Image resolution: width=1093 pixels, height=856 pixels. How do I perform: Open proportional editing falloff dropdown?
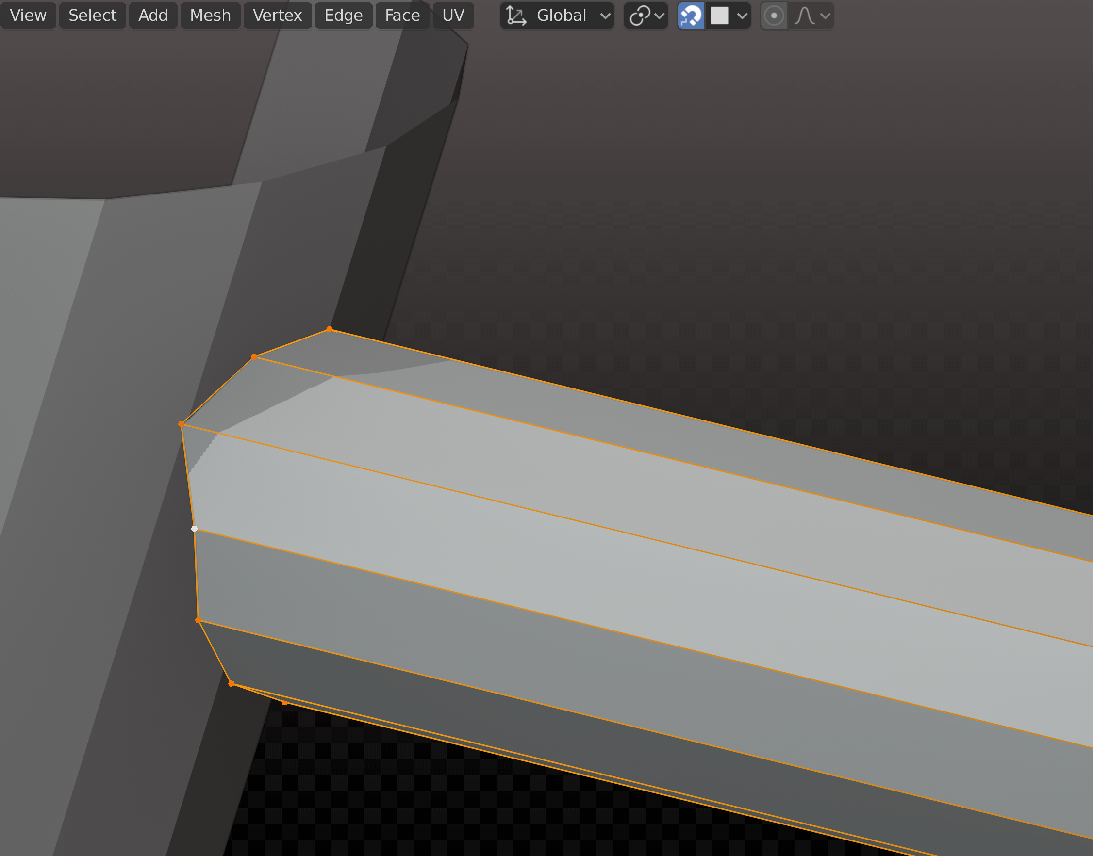coord(812,16)
